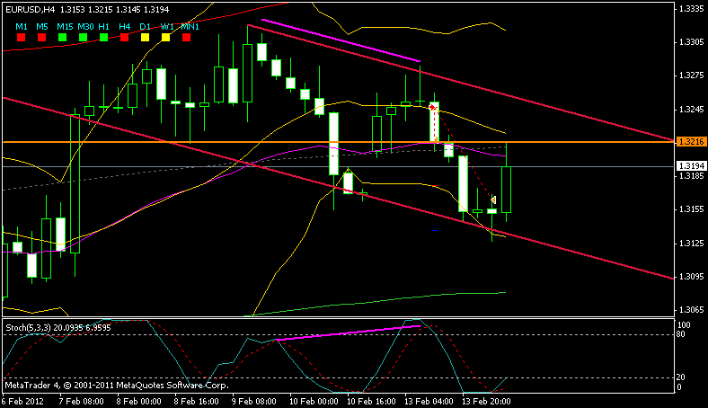Screen dimensions: 708x408
Task: Click the W1 timeframe label
Action: click(x=167, y=27)
